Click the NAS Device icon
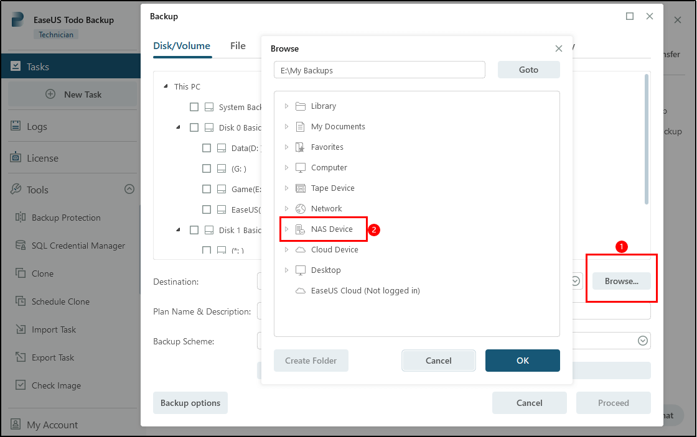697x437 pixels. coord(301,229)
